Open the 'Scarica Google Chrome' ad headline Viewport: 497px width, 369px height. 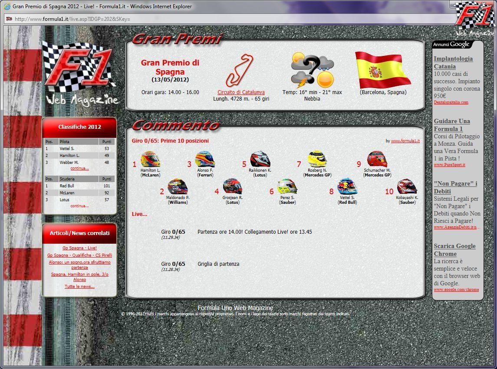[x=454, y=250]
